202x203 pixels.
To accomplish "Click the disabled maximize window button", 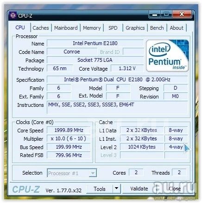I will tap(166, 14).
